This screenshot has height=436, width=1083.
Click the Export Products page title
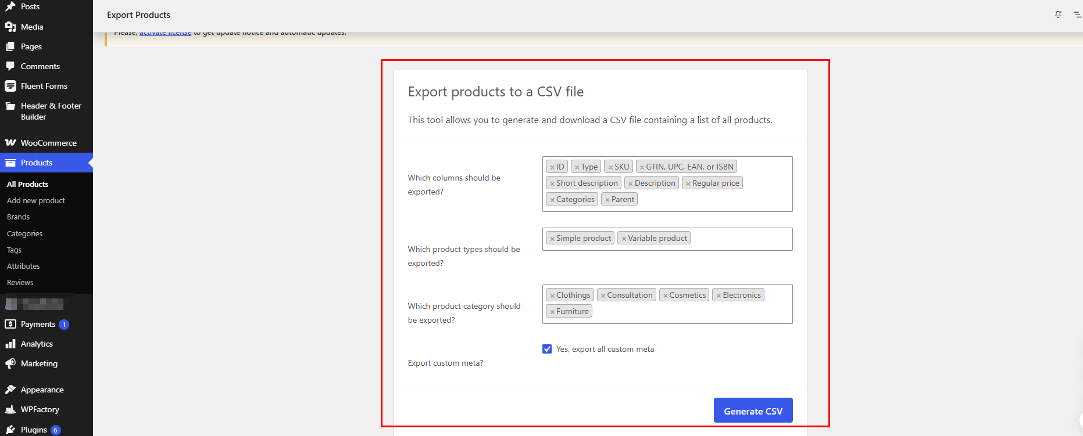138,15
